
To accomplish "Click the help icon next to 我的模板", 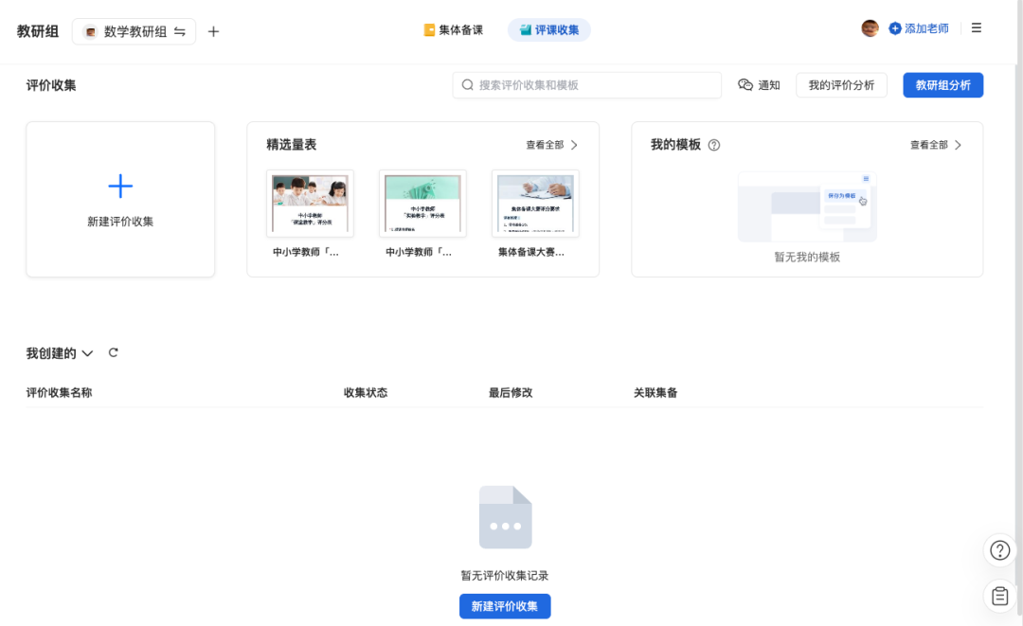I will (713, 145).
